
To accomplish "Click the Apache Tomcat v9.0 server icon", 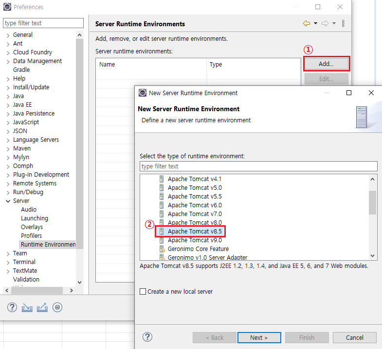I will pos(162,240).
